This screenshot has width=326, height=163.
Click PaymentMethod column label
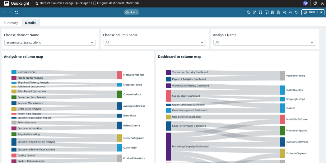296,76
